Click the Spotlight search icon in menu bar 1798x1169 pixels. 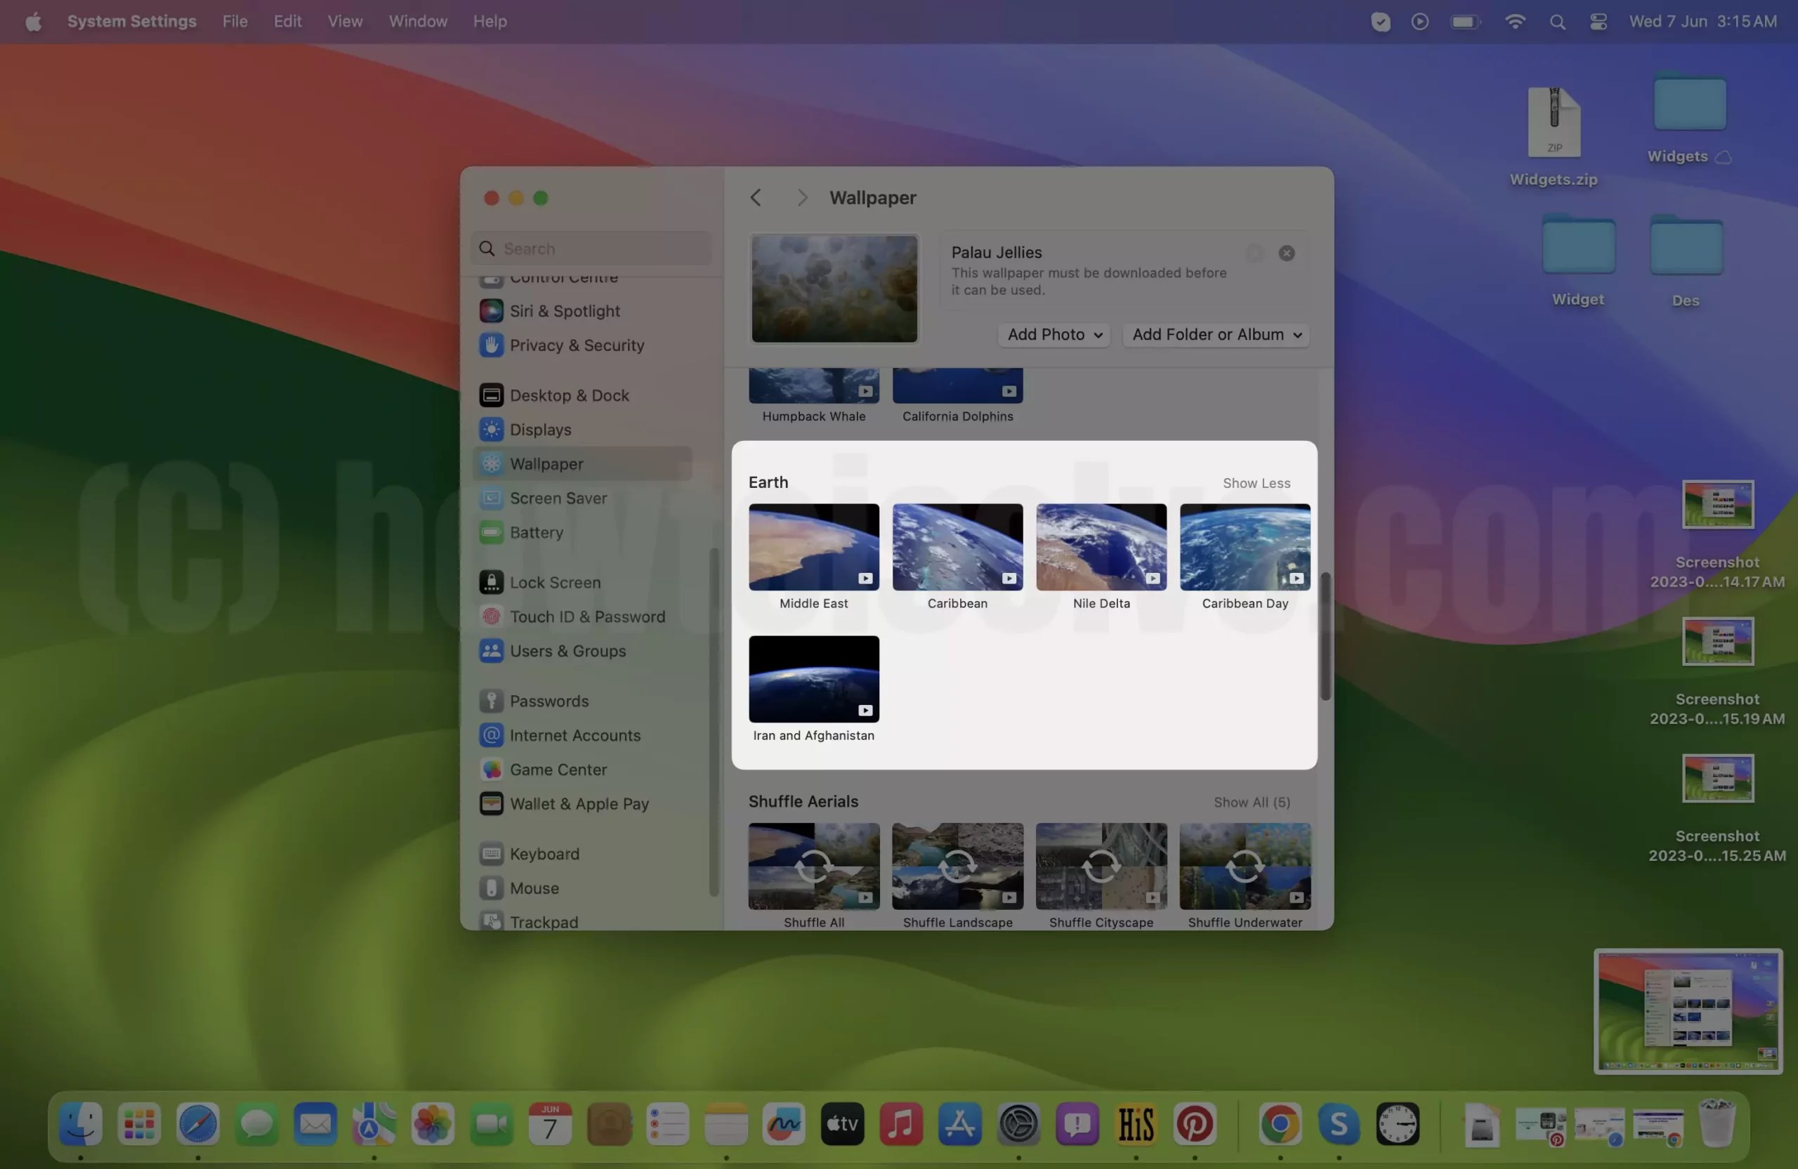1557,21
